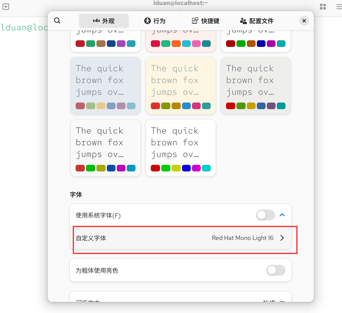342x313 pixels.
Task: Switch to the 配置文件 tab
Action: tap(257, 21)
